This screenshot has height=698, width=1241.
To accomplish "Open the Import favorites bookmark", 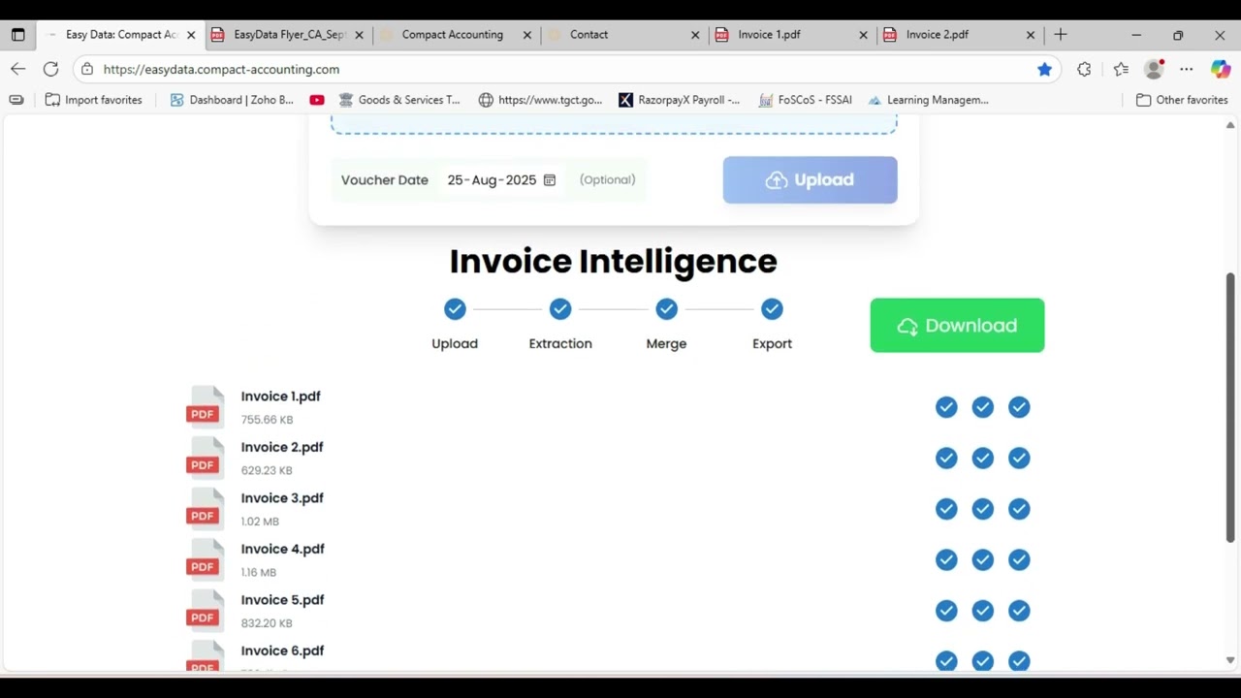I will (x=93, y=100).
